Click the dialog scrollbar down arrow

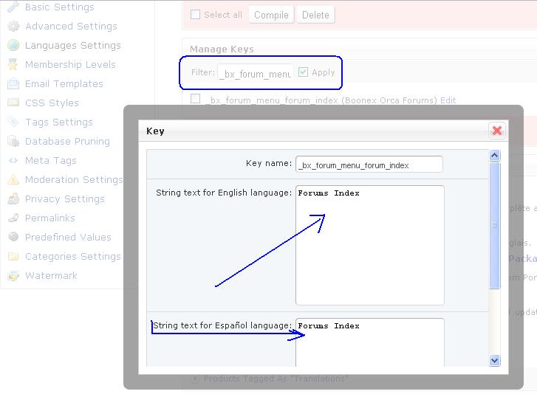pos(495,361)
